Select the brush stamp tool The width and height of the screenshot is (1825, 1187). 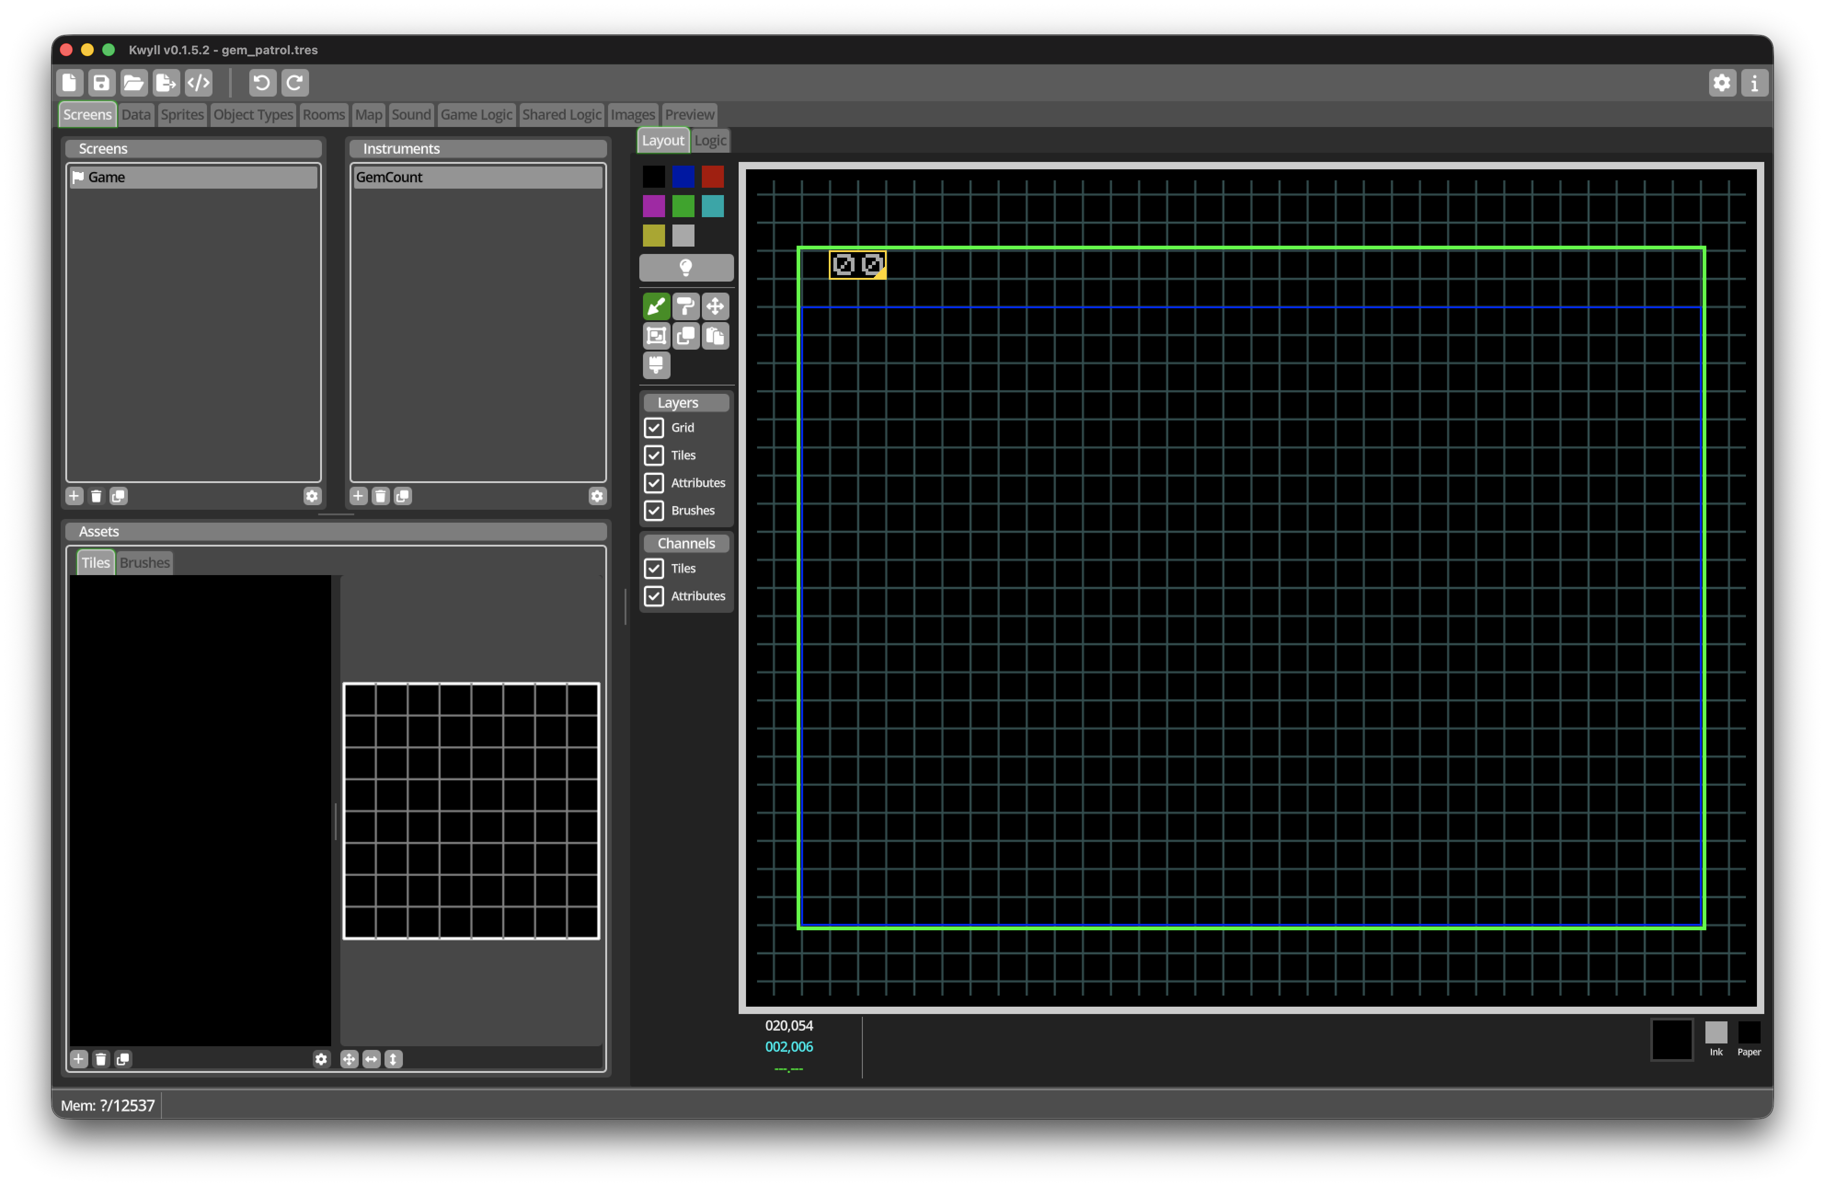click(656, 365)
